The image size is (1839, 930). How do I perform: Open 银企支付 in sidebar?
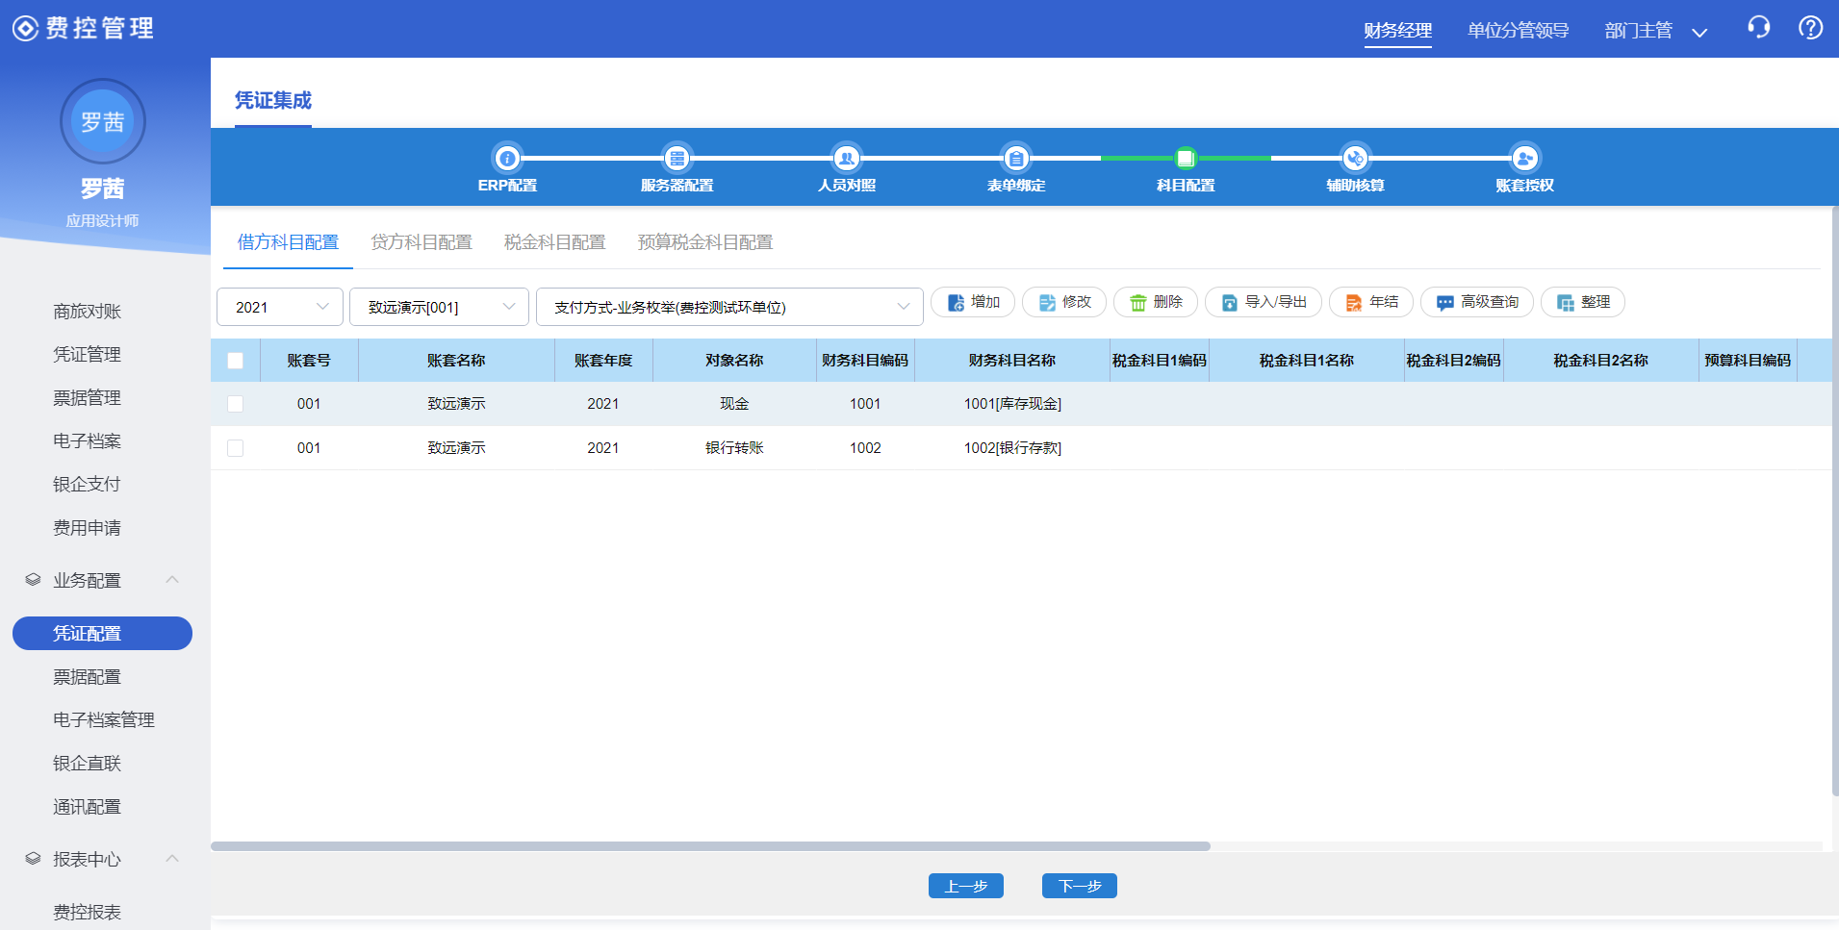(88, 485)
